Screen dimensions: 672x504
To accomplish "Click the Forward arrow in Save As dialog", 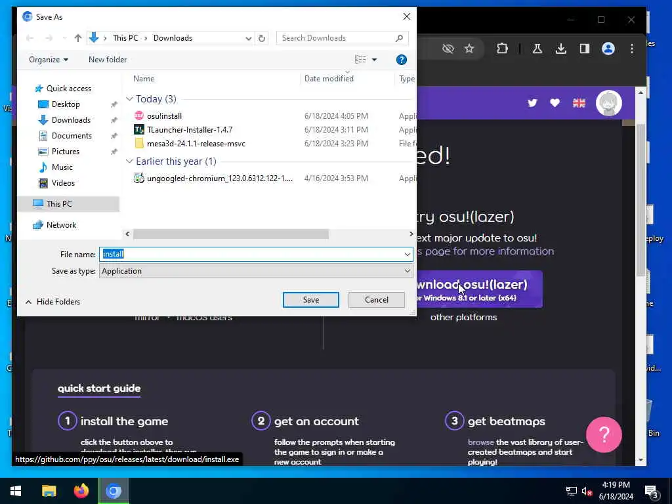I will click(x=49, y=38).
